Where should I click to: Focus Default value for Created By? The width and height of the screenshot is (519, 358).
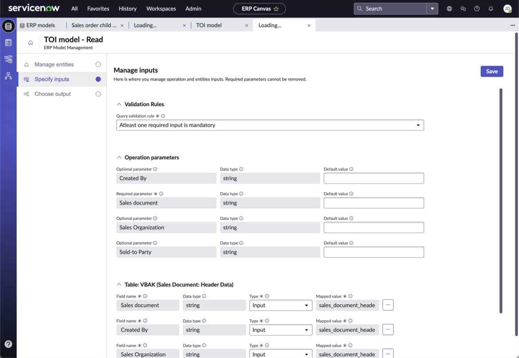[x=374, y=179]
